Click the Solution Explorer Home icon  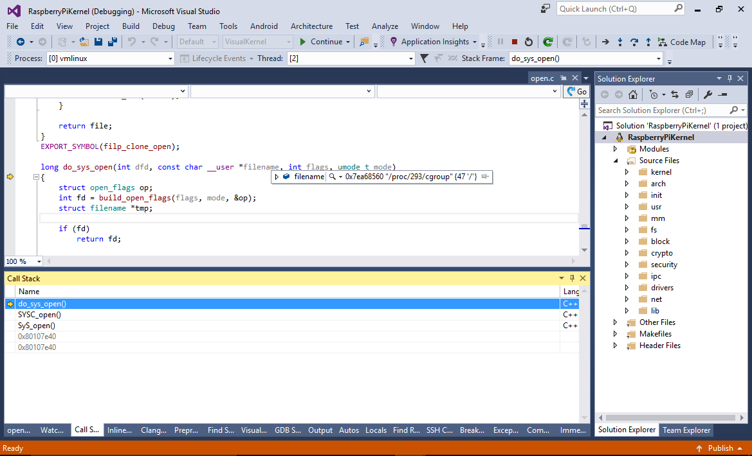[x=632, y=94]
